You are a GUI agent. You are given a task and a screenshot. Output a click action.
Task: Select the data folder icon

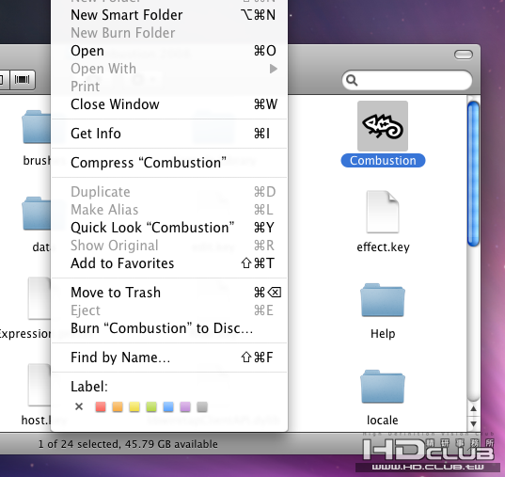(x=37, y=214)
